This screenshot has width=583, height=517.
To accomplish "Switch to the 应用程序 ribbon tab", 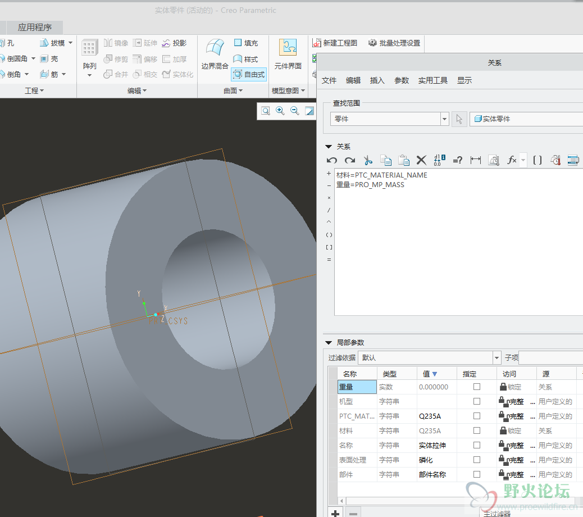I will coord(35,28).
